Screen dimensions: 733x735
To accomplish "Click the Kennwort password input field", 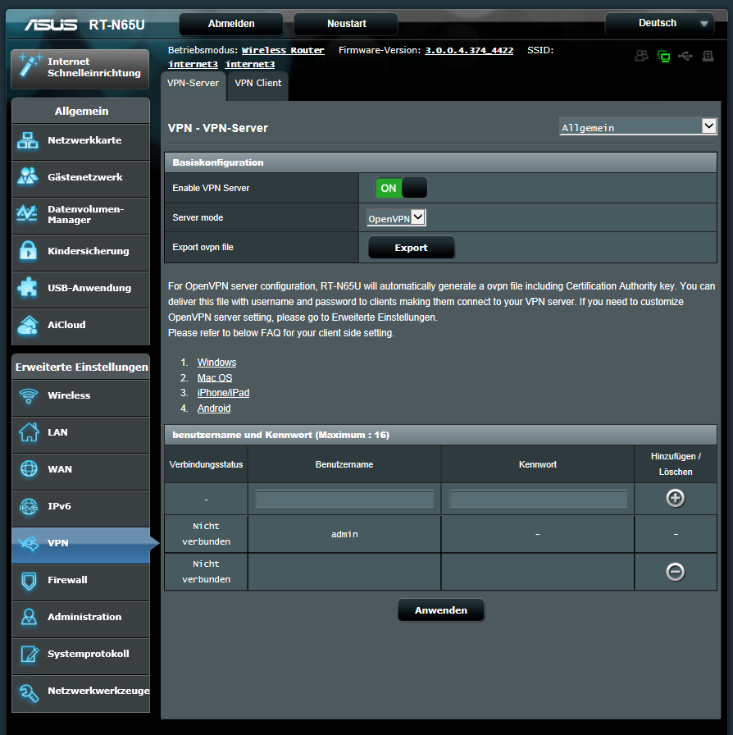I will coord(538,499).
